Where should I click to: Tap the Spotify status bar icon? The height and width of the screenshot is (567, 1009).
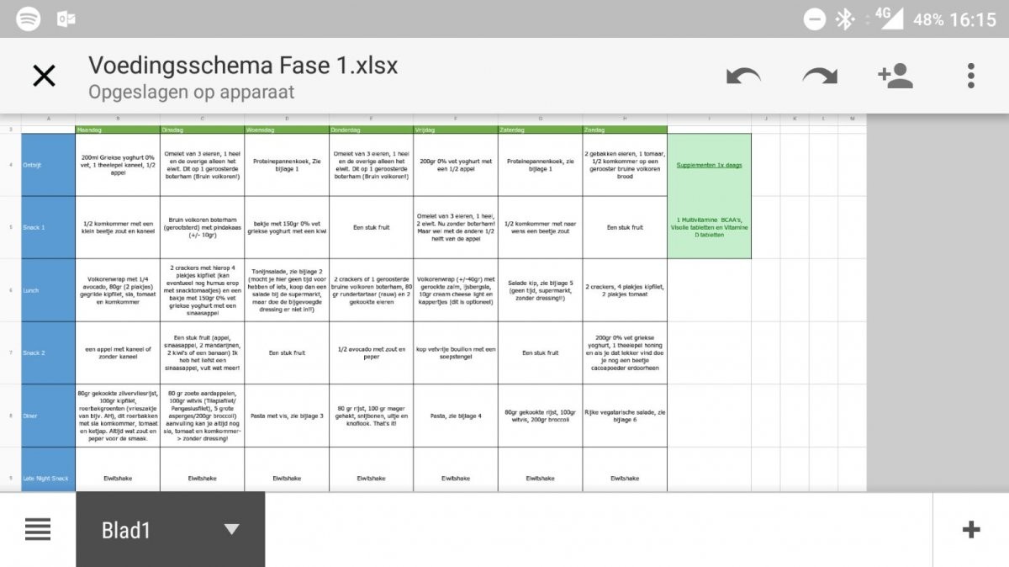point(28,19)
